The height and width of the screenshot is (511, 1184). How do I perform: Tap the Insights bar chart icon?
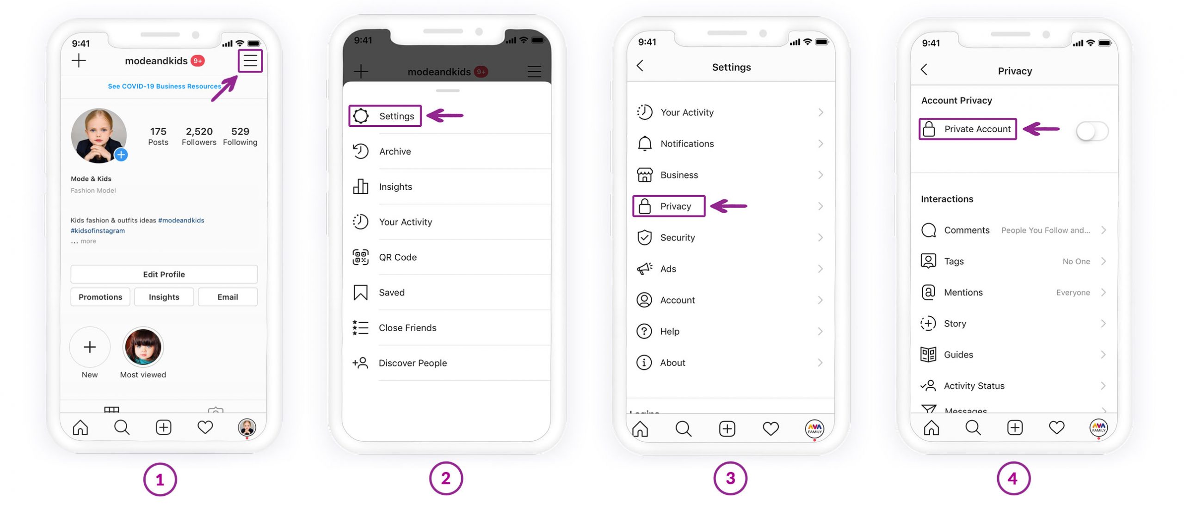[x=360, y=186]
